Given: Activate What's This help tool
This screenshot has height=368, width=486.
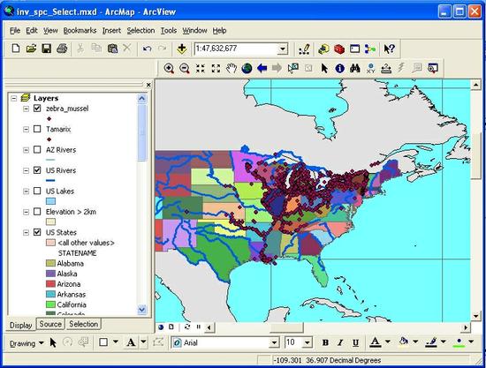Looking at the screenshot, I should [389, 49].
